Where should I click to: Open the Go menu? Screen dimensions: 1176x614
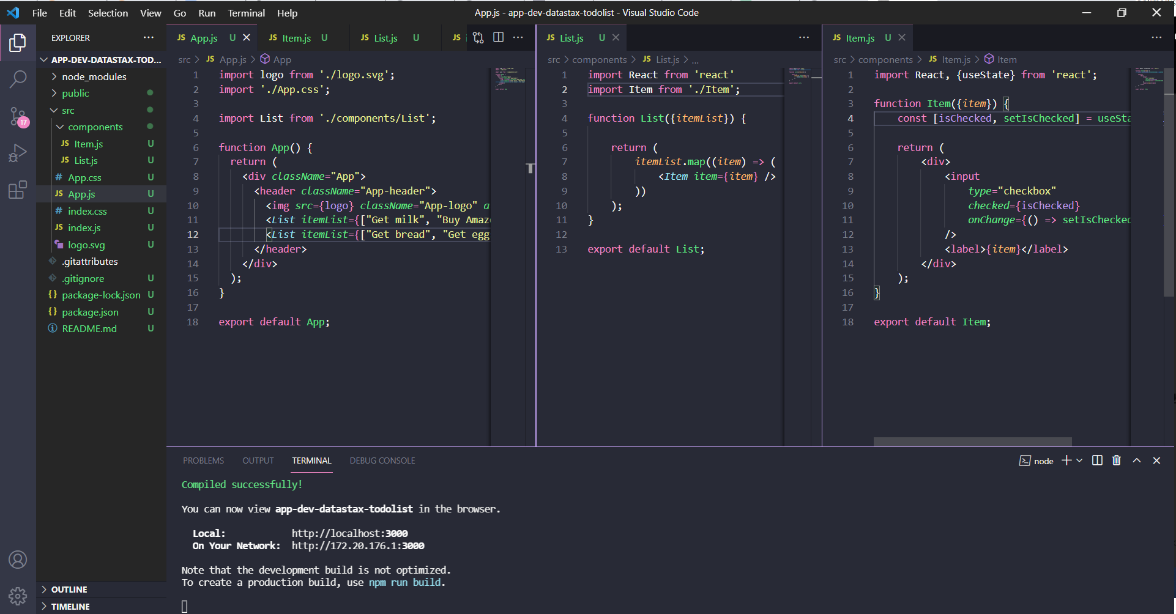[x=180, y=13]
